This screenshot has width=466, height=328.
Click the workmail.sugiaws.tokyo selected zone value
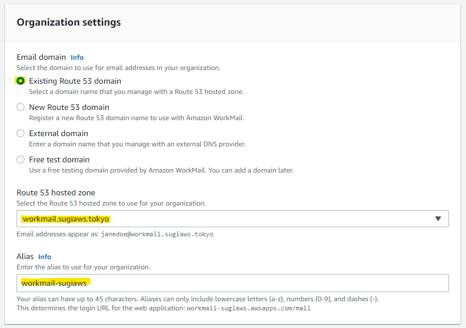coord(66,219)
